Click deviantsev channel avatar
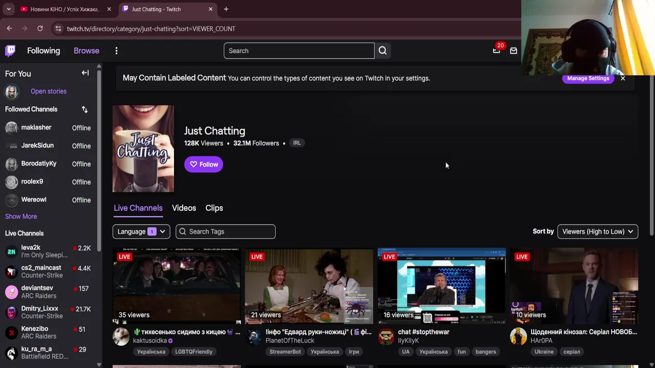The image size is (655, 368). pos(11,292)
